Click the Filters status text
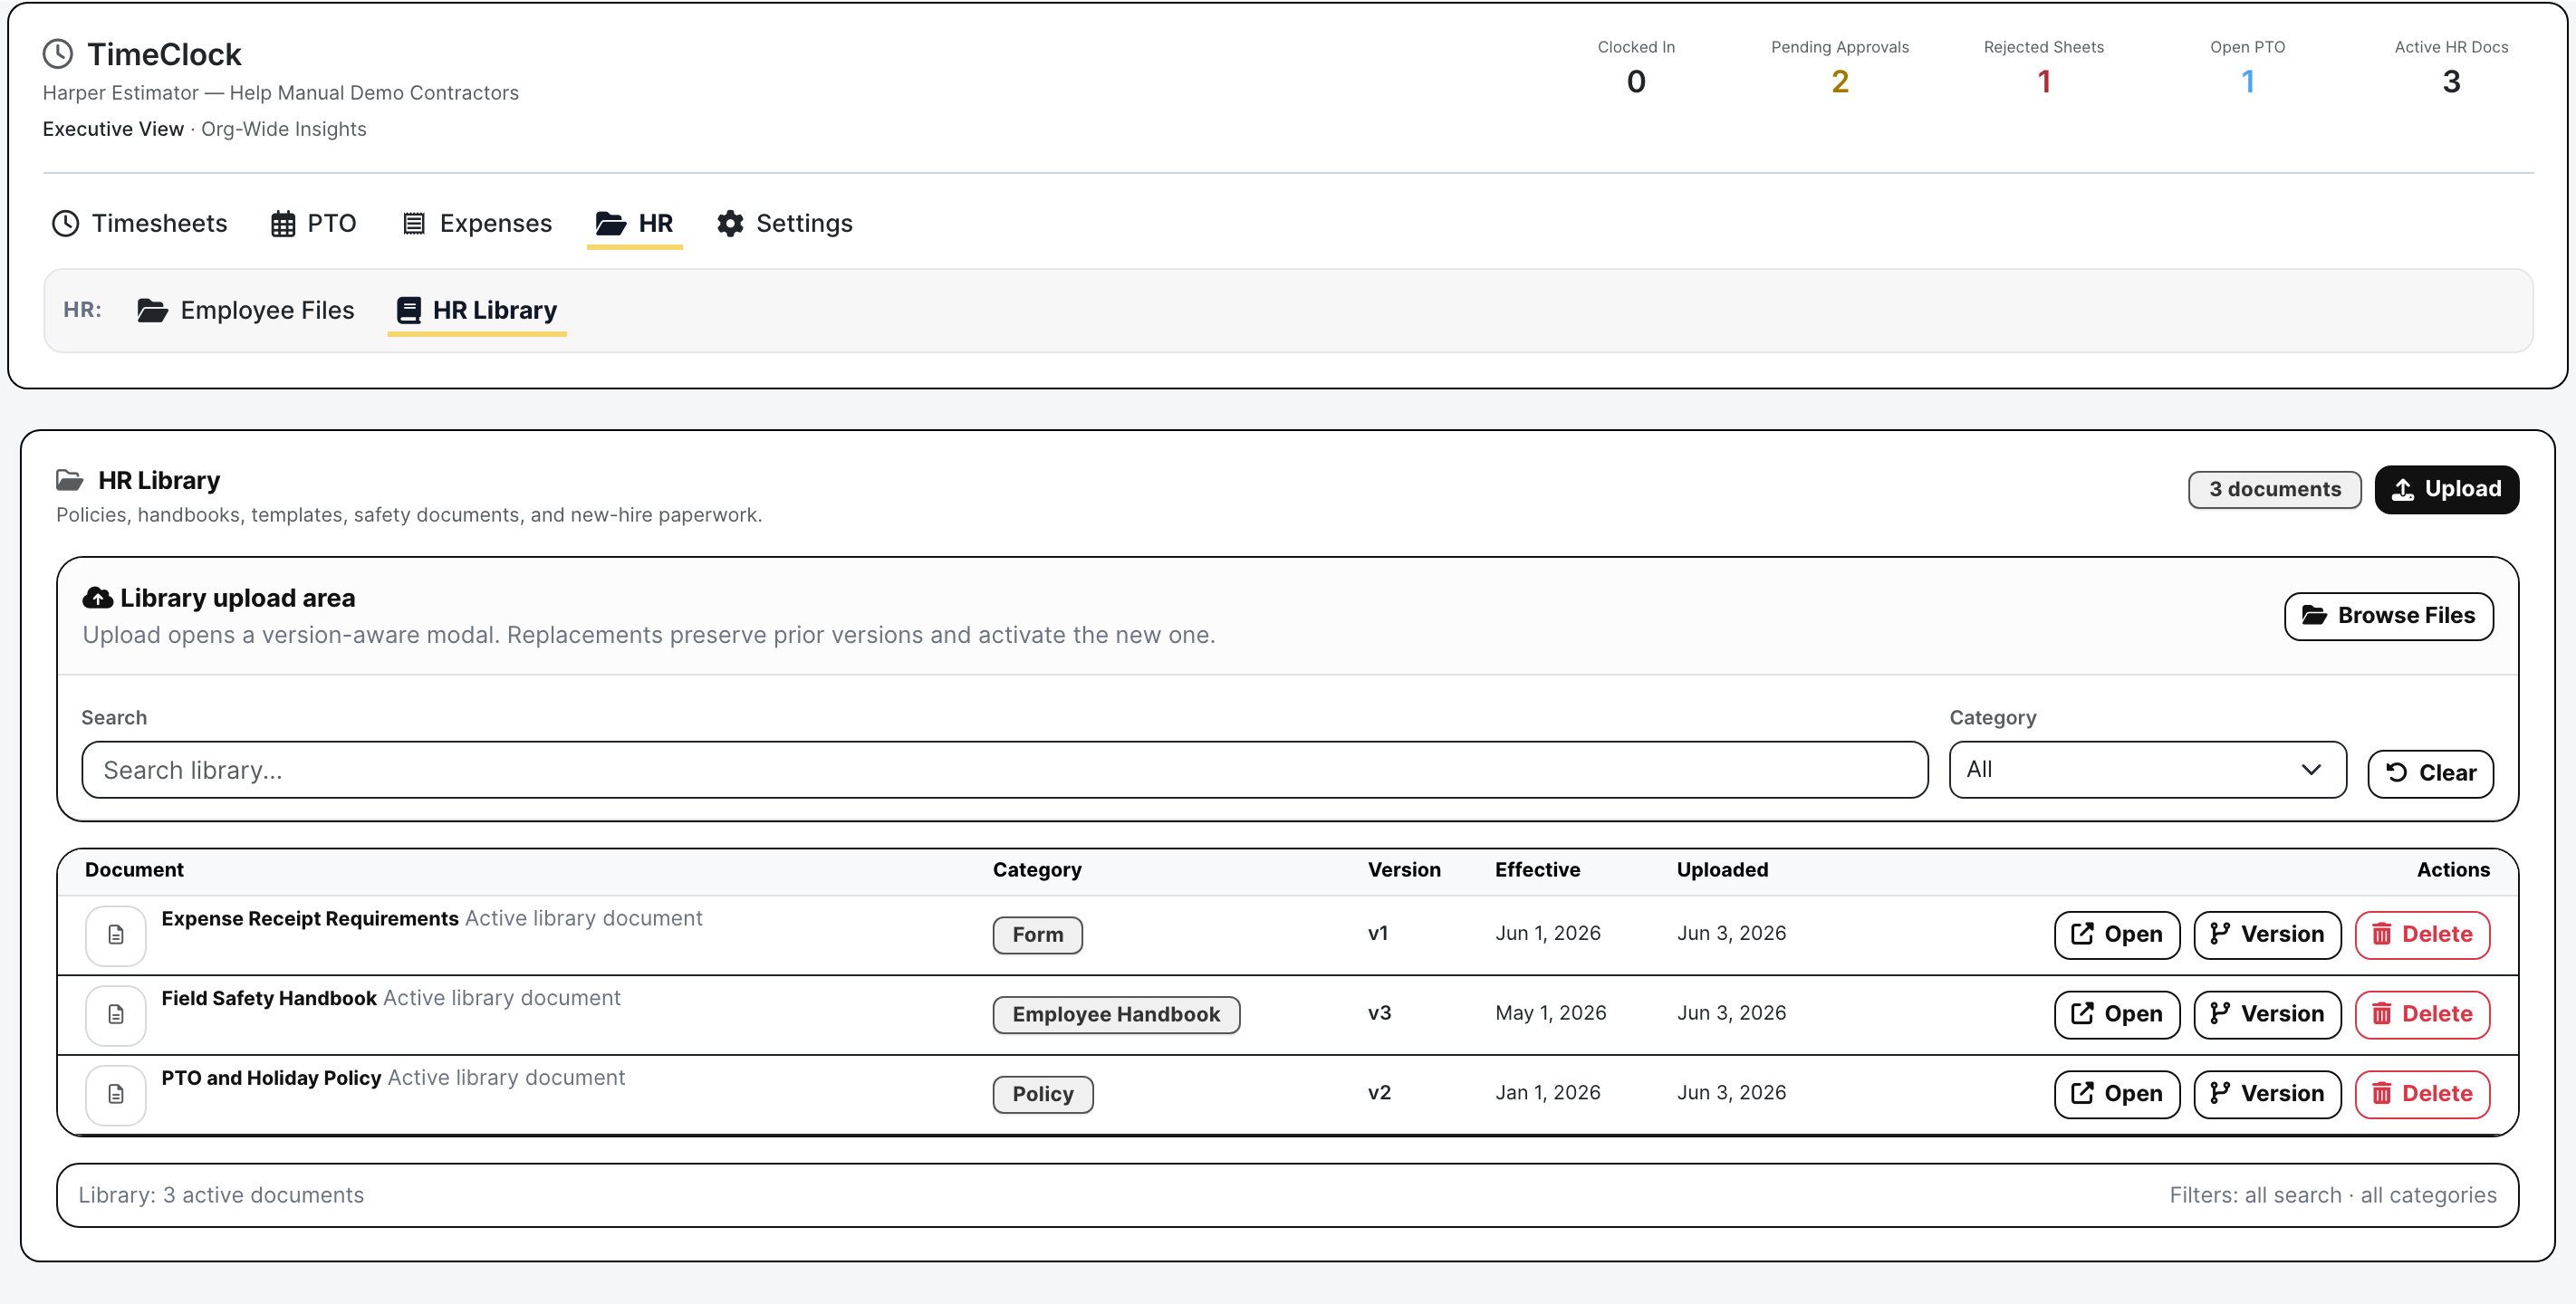 [x=2332, y=1196]
